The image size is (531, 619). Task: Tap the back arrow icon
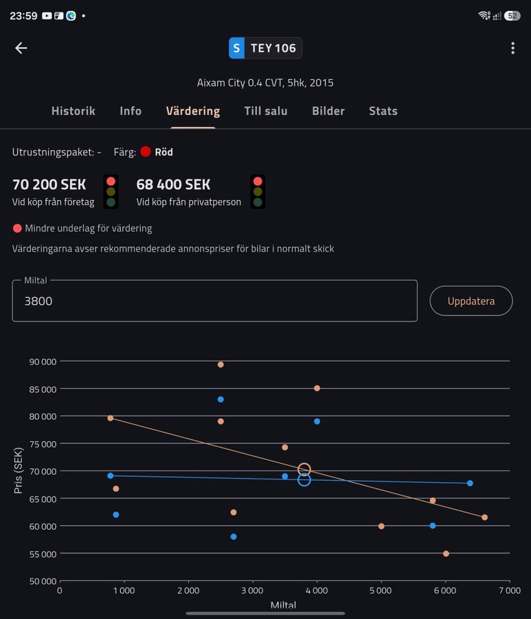(x=21, y=48)
